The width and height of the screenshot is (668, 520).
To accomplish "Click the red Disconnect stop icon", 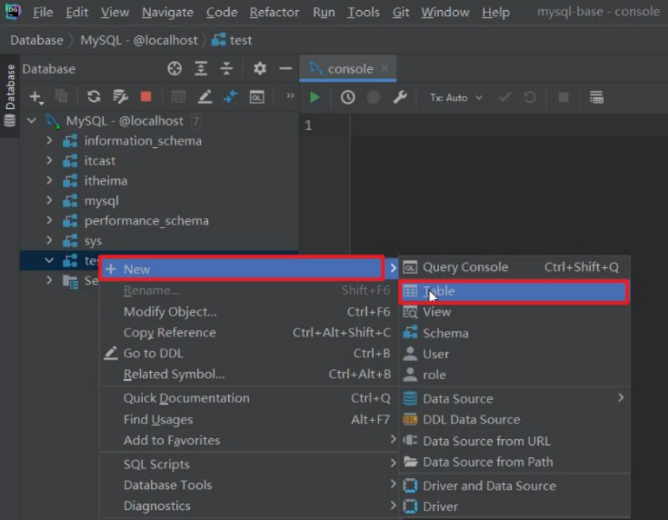I will (x=146, y=97).
